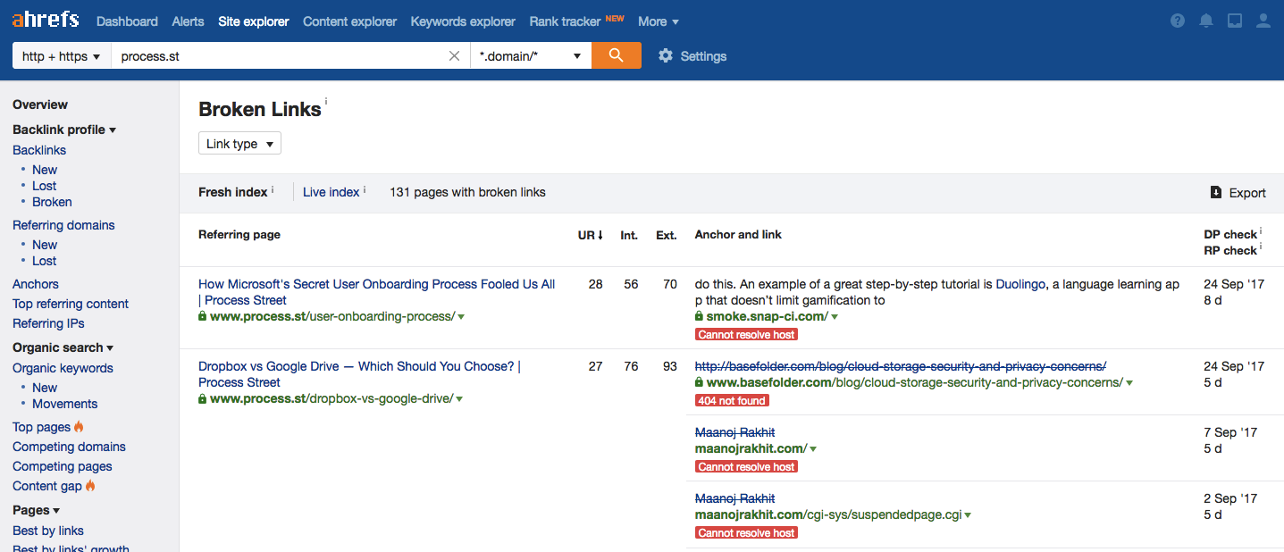Open the Dropbox vs Google Drive referring page
The height and width of the screenshot is (552, 1284).
click(358, 374)
